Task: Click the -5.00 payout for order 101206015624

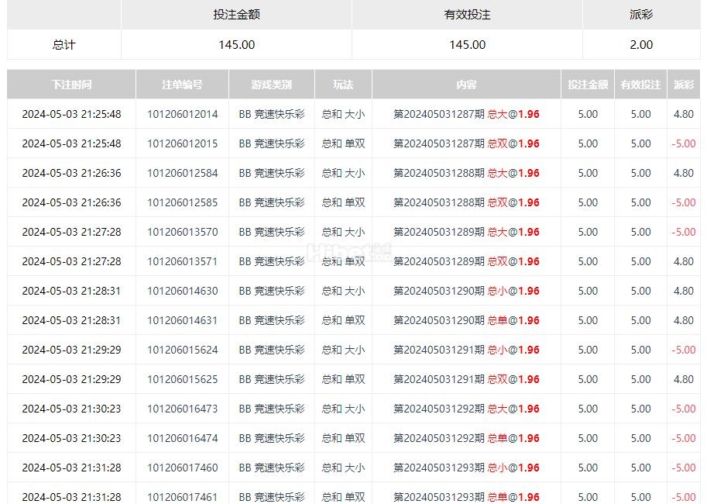Action: (x=684, y=350)
